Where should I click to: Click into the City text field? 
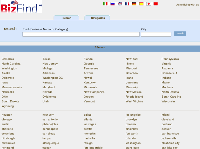pos(156,34)
